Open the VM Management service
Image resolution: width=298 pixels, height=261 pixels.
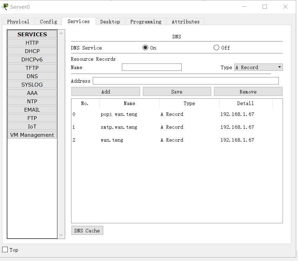pos(32,135)
